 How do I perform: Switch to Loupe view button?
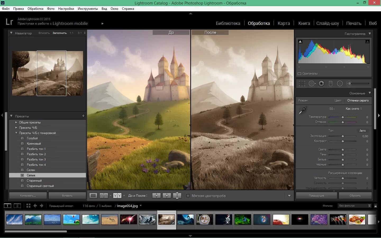coord(93,196)
